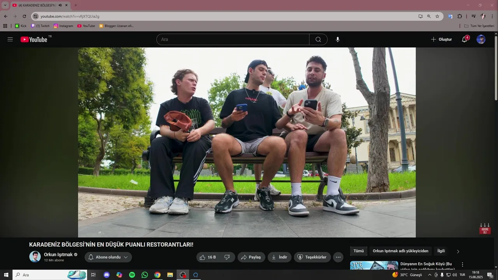
Task: Select the Tümü filter chip
Action: 358,251
